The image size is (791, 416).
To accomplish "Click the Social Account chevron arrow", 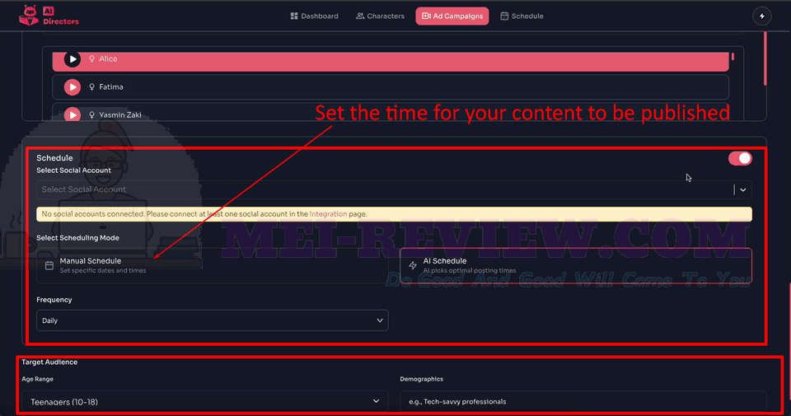I will click(743, 190).
